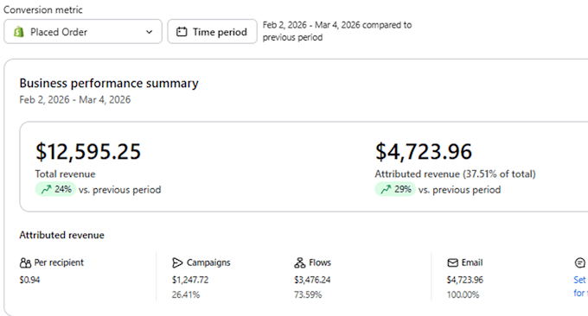
Task: Click the Per recipient label
Action: point(59,262)
